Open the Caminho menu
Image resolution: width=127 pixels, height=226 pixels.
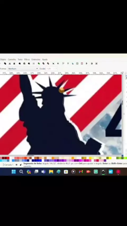[x=12, y=59]
